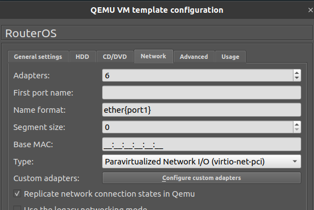Open the CD/DVD tab
314x210 pixels.
pos(115,57)
